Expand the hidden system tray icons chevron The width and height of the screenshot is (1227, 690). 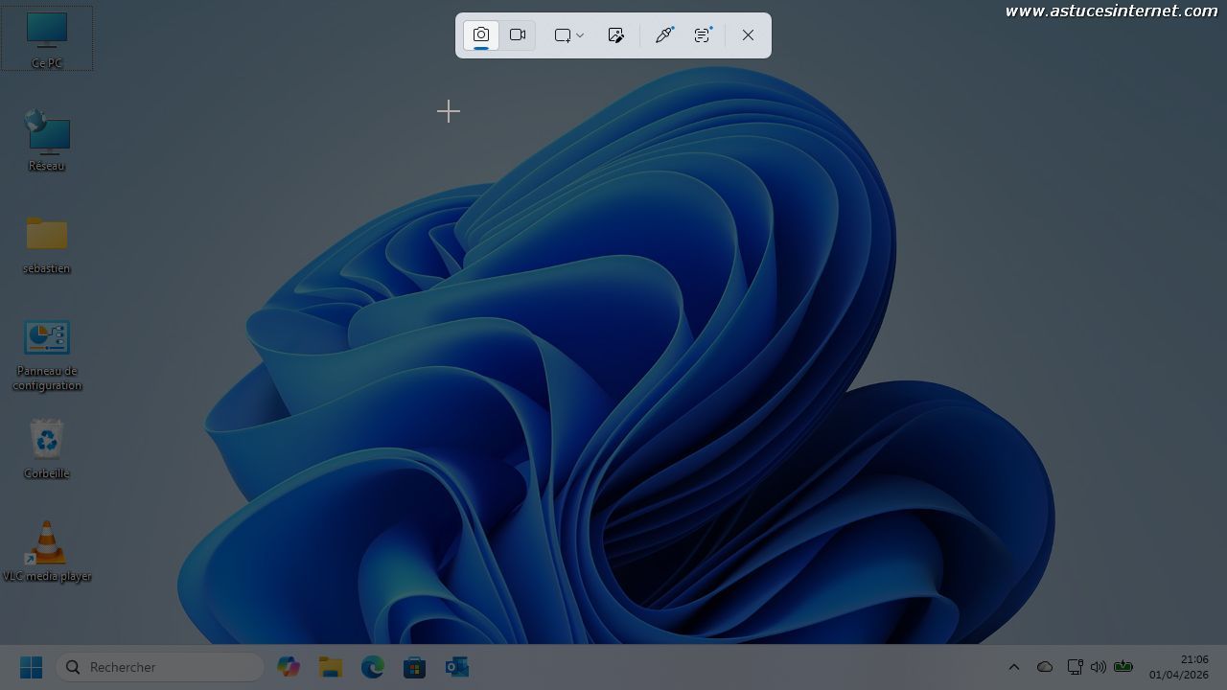1013,667
